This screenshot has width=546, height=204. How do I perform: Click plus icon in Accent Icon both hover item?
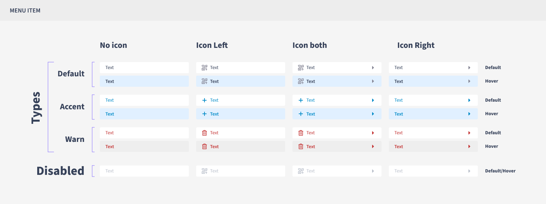[301, 114]
